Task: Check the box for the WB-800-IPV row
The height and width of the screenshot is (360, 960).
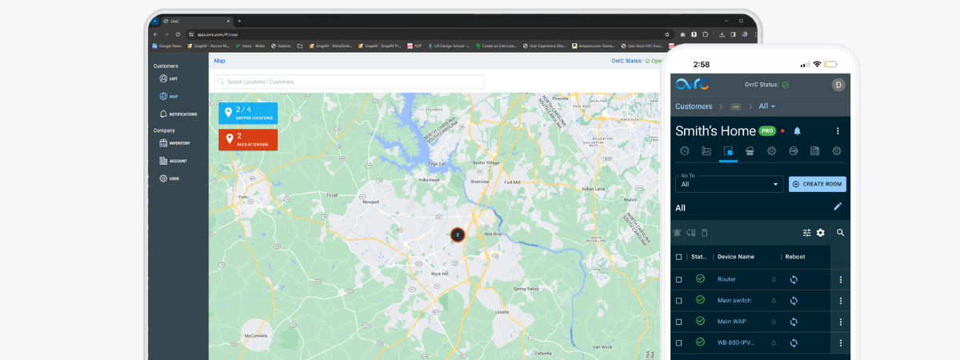Action: pyautogui.click(x=679, y=342)
